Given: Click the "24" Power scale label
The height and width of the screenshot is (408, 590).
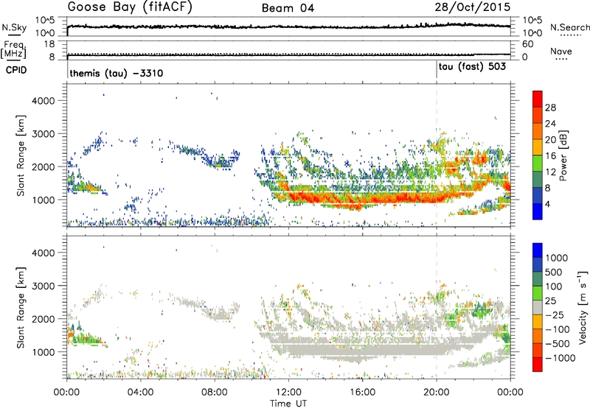Looking at the screenshot, I should click(550, 124).
